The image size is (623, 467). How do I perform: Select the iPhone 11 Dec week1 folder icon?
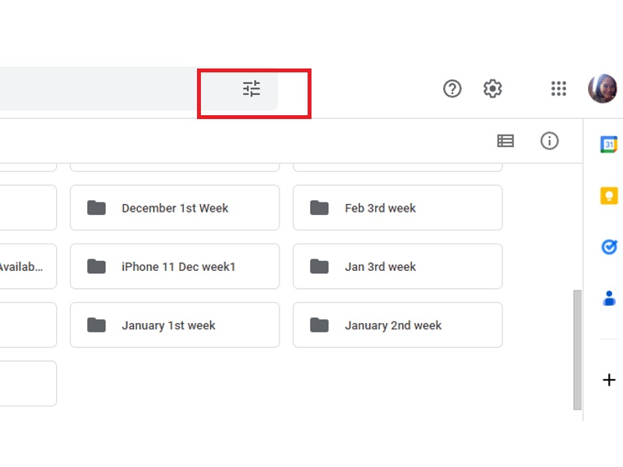(x=97, y=266)
